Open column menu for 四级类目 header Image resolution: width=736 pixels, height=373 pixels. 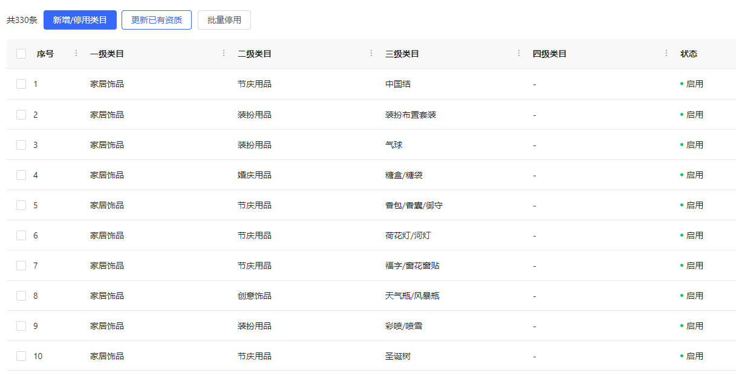click(x=666, y=53)
